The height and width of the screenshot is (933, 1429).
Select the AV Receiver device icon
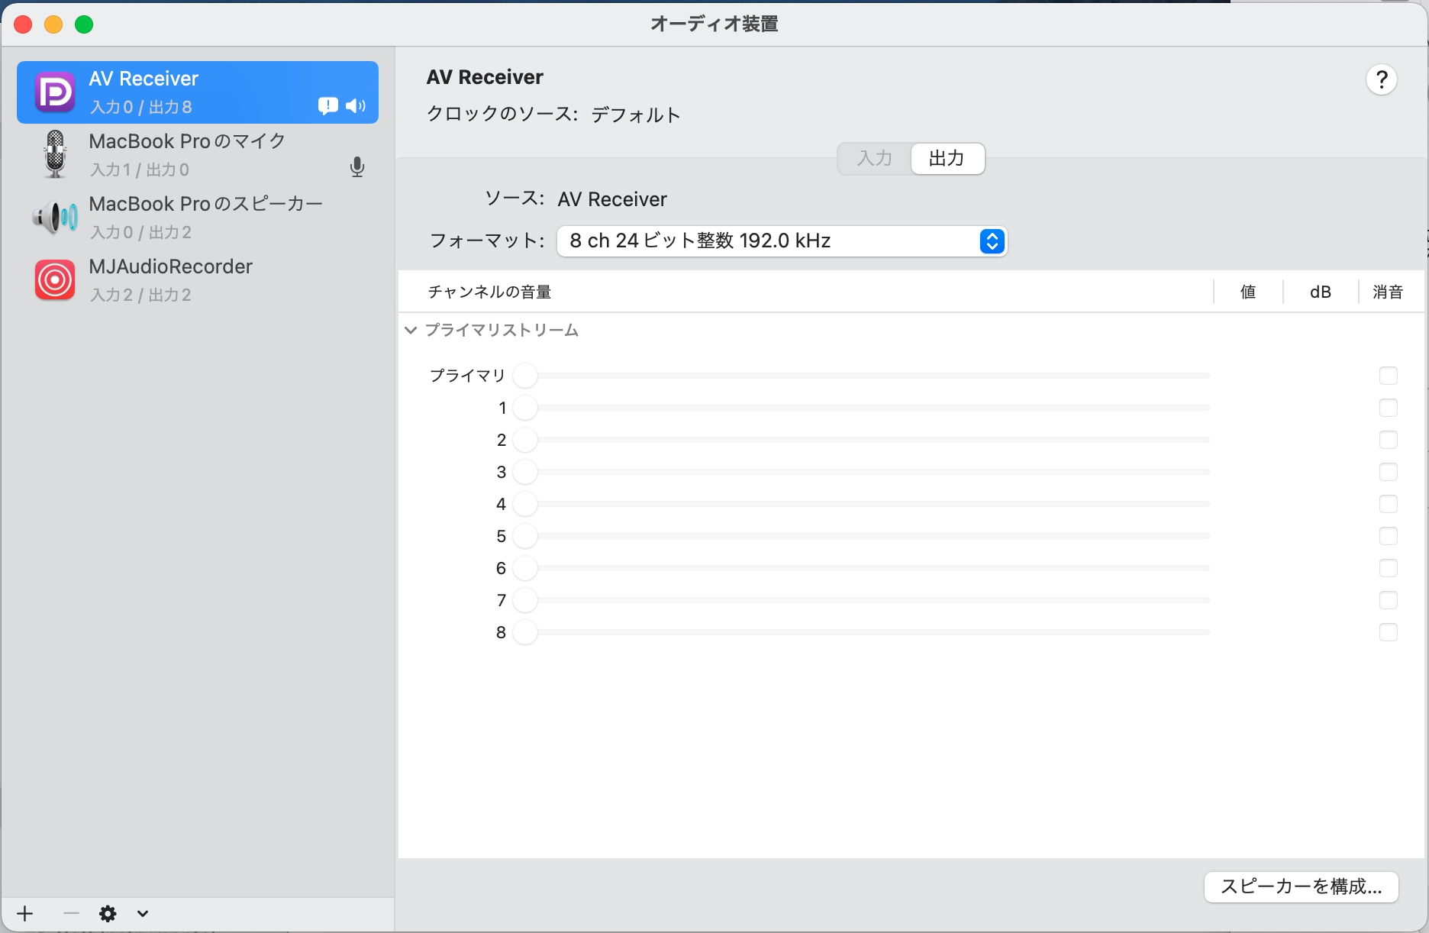tap(55, 92)
